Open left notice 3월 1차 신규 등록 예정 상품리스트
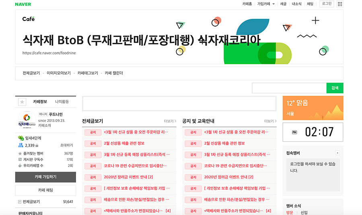This screenshot has width=362, height=215. [x=137, y=155]
